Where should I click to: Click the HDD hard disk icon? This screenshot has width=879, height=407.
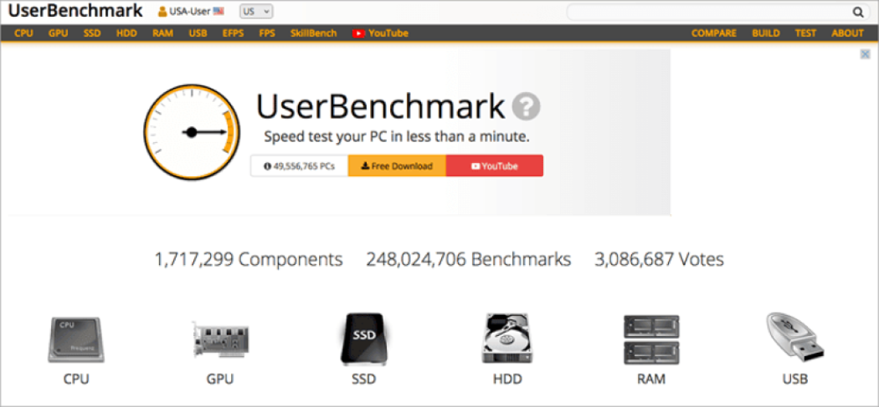(x=506, y=338)
